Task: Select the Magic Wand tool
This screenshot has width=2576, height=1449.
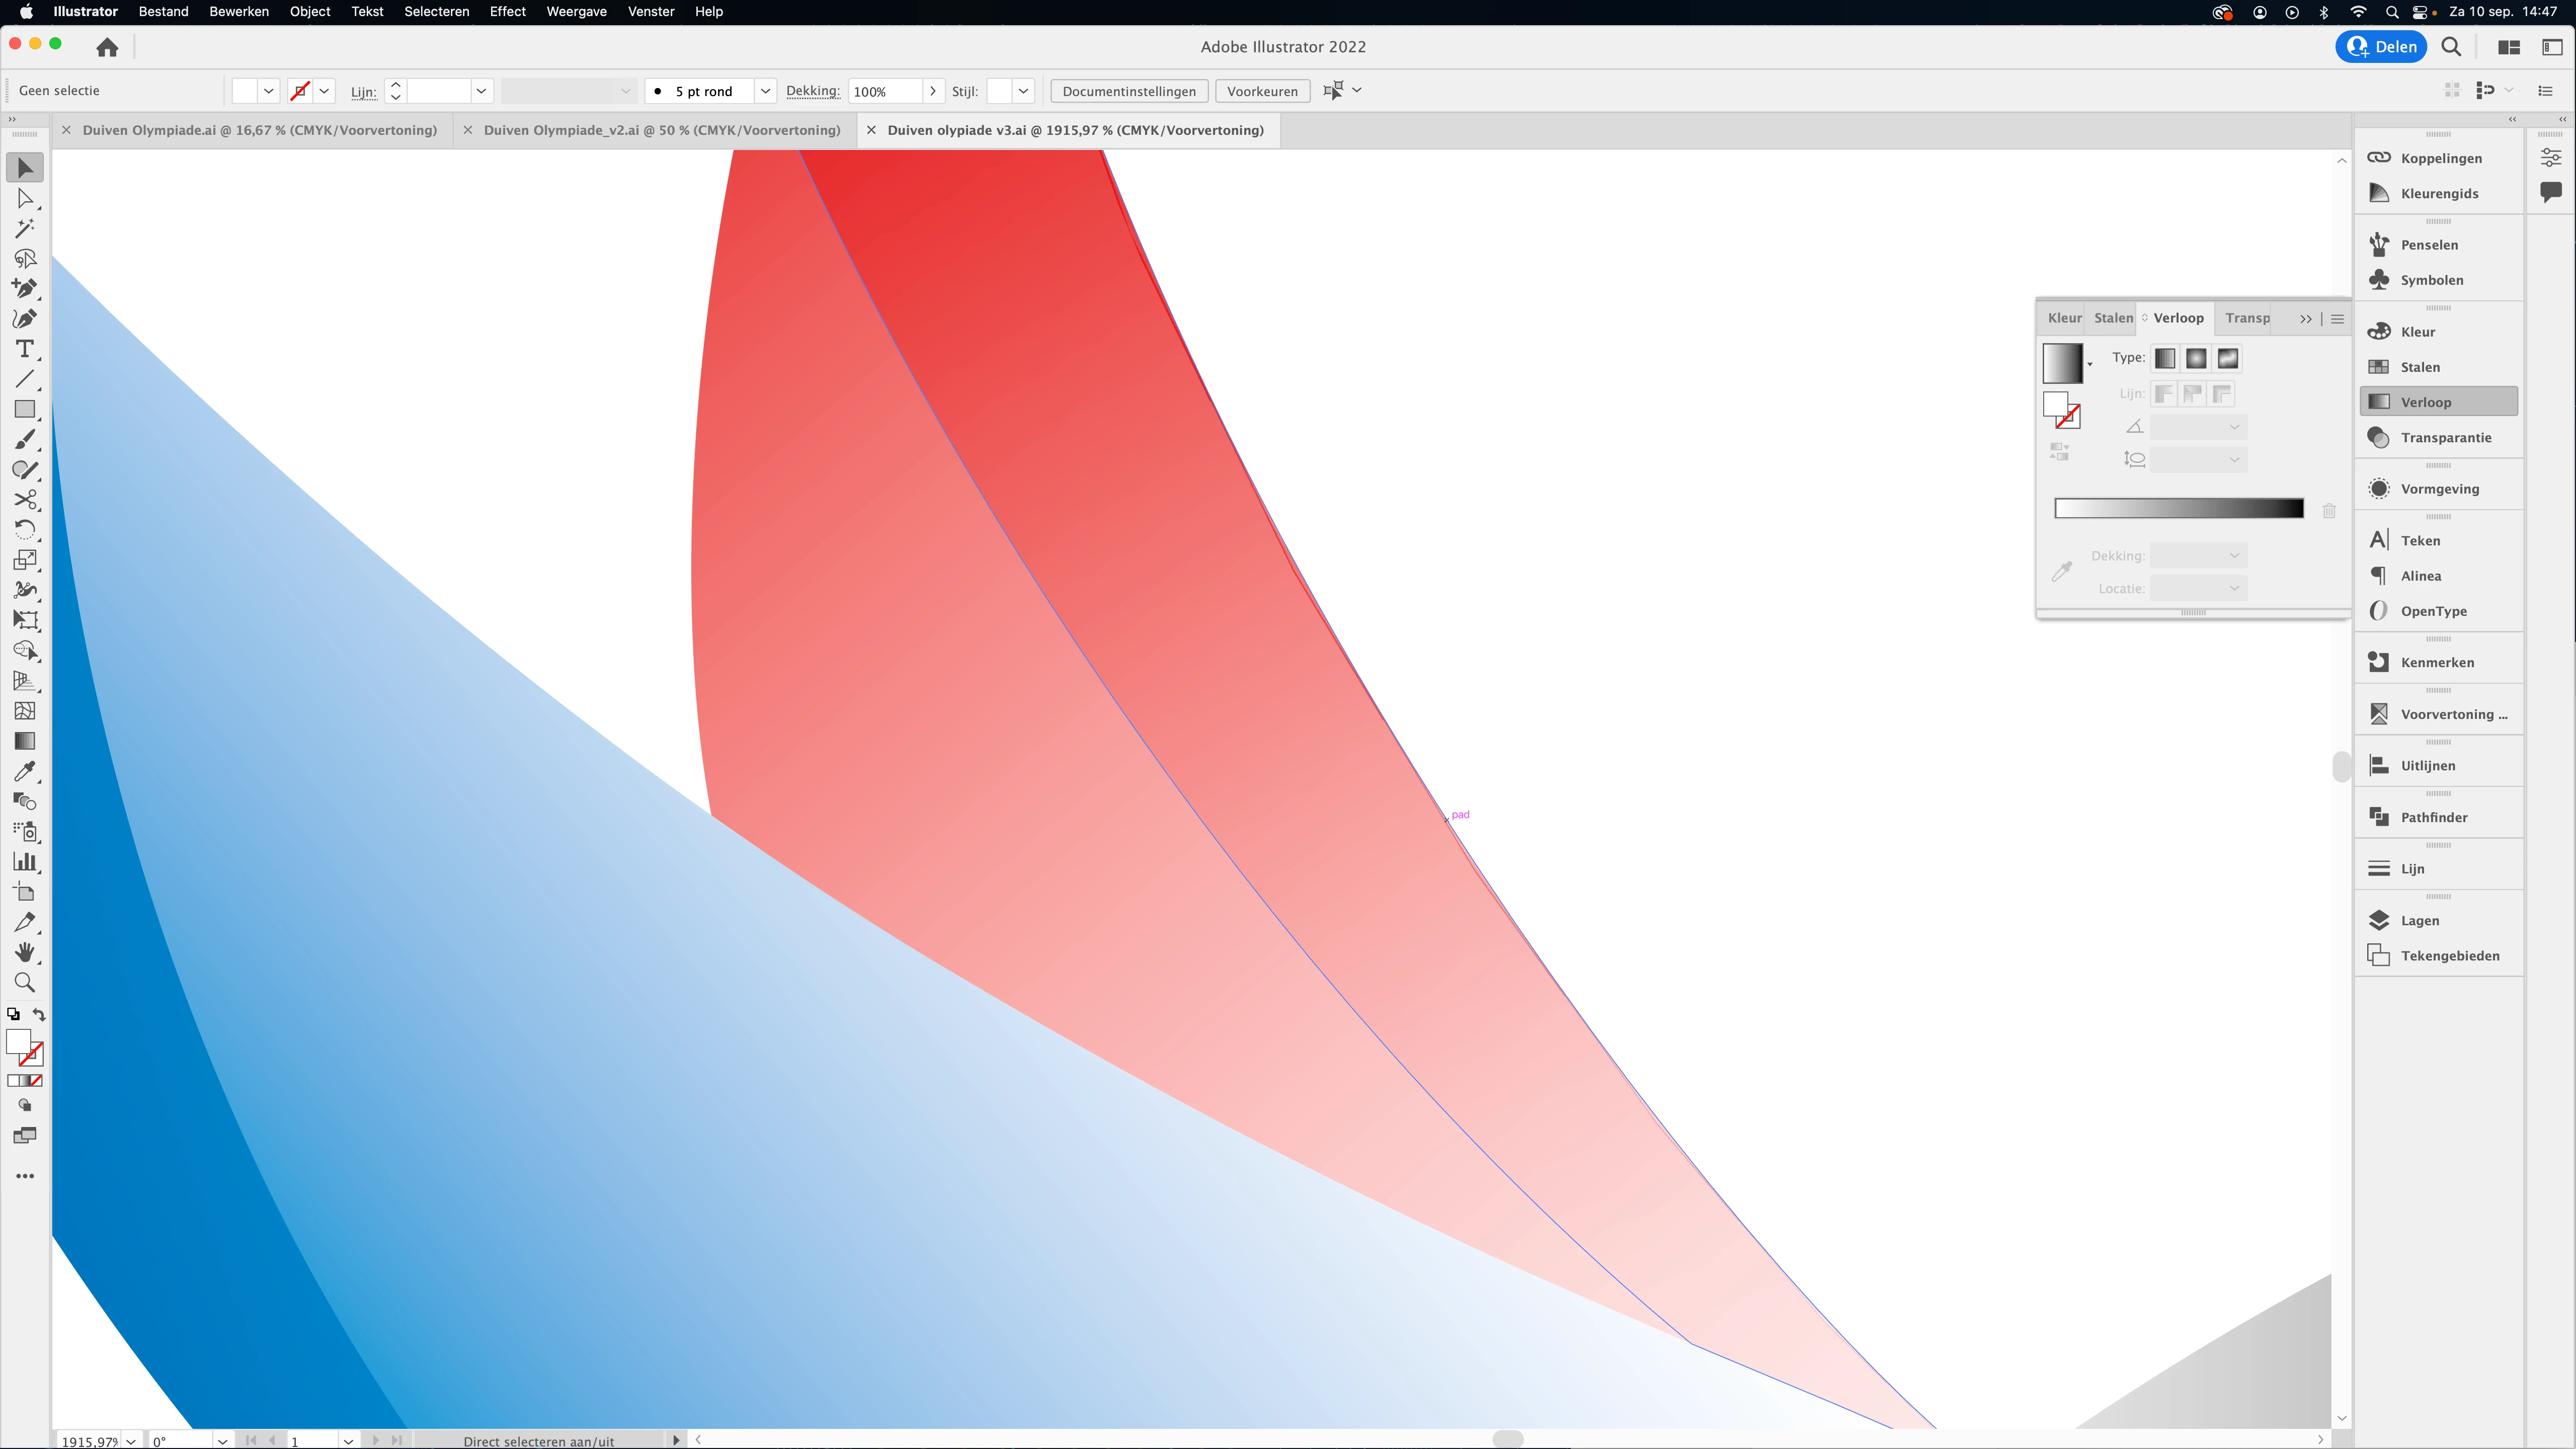Action: pyautogui.click(x=25, y=229)
